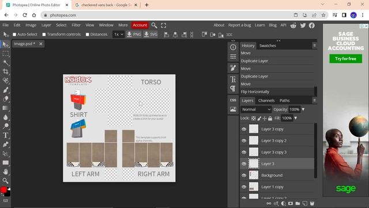Hide the Layer 1 copy layer
This screenshot has height=208, width=369.
click(x=244, y=187)
